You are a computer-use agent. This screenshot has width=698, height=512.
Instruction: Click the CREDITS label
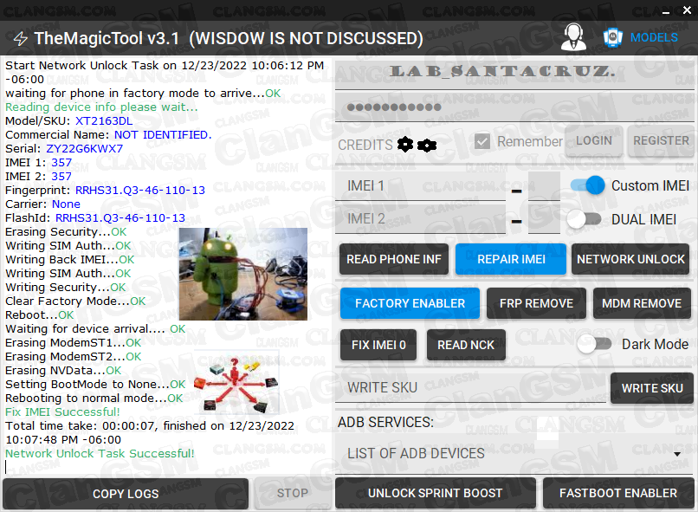coord(365,145)
